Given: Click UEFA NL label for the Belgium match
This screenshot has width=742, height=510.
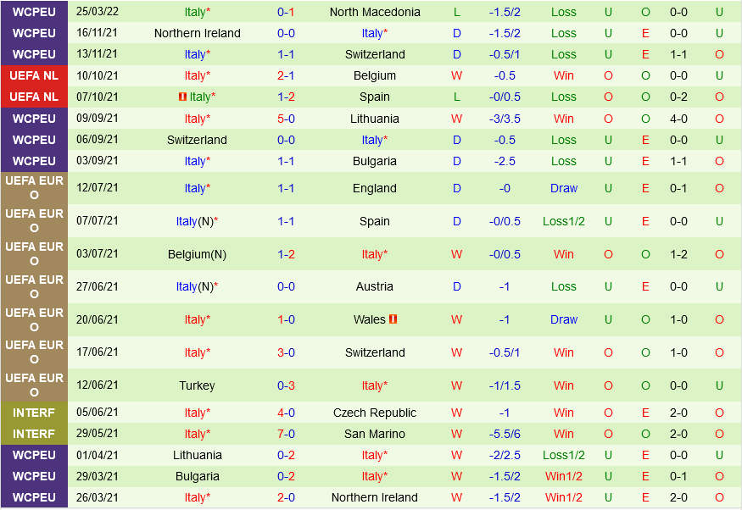Looking at the screenshot, I should point(34,75).
